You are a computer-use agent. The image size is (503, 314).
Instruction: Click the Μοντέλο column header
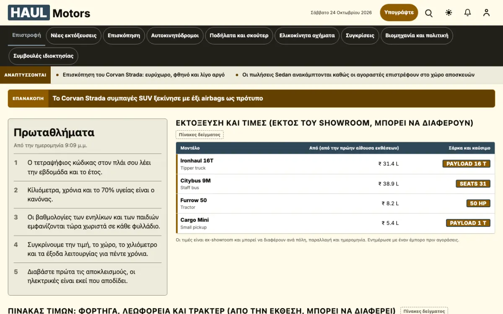190,148
